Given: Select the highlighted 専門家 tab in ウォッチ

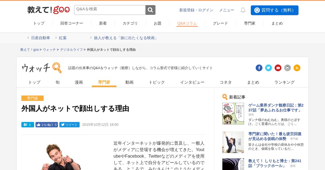Looking at the screenshot, I should pos(104,82).
